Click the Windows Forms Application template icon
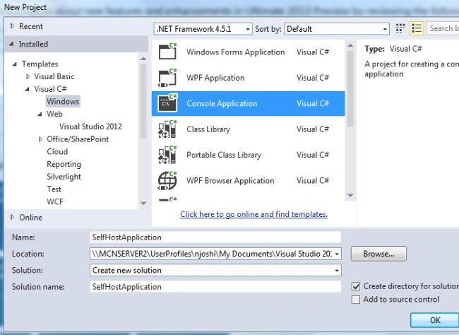 tap(167, 52)
